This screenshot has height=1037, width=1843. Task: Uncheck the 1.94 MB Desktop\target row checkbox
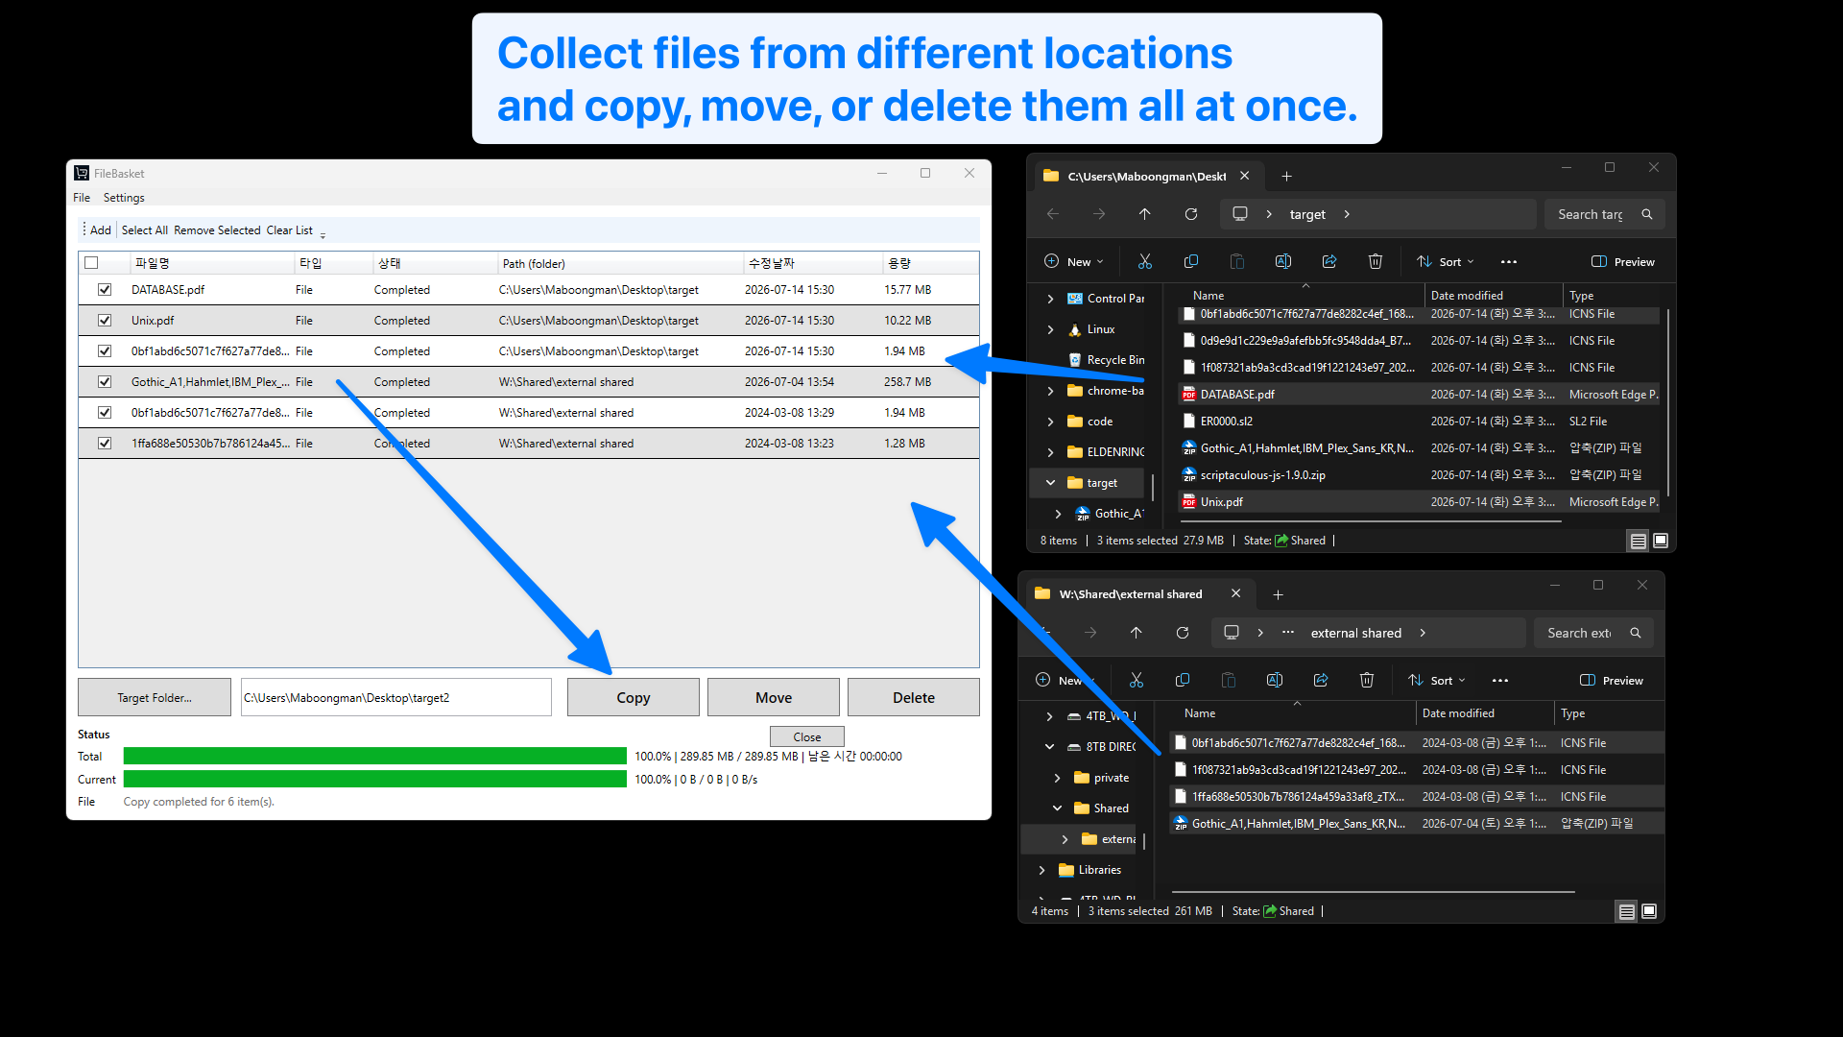(x=105, y=351)
